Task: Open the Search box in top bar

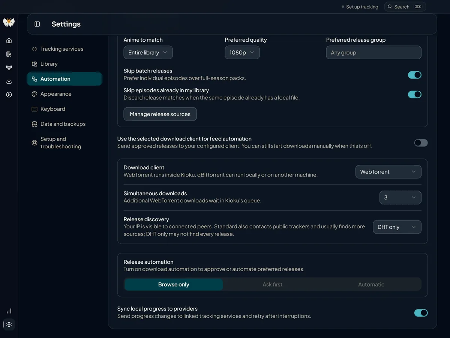Action: click(405, 7)
